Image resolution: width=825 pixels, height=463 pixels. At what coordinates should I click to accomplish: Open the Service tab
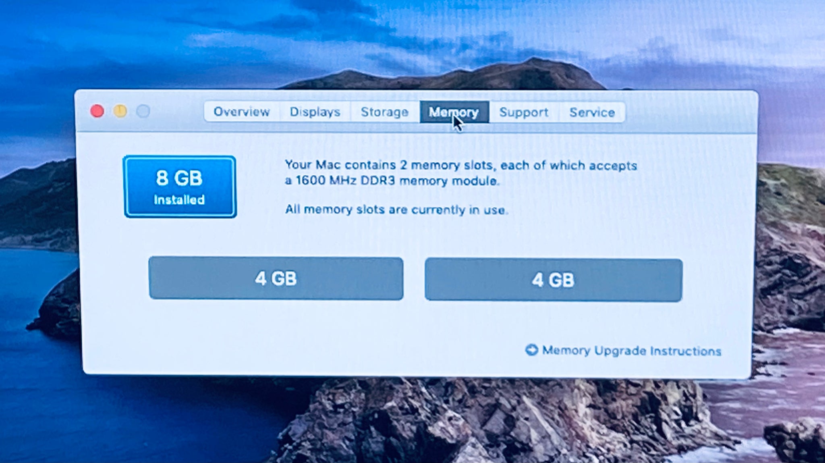[x=592, y=112]
